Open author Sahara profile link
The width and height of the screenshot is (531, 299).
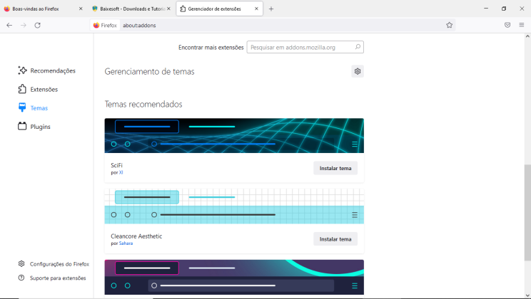coord(126,243)
